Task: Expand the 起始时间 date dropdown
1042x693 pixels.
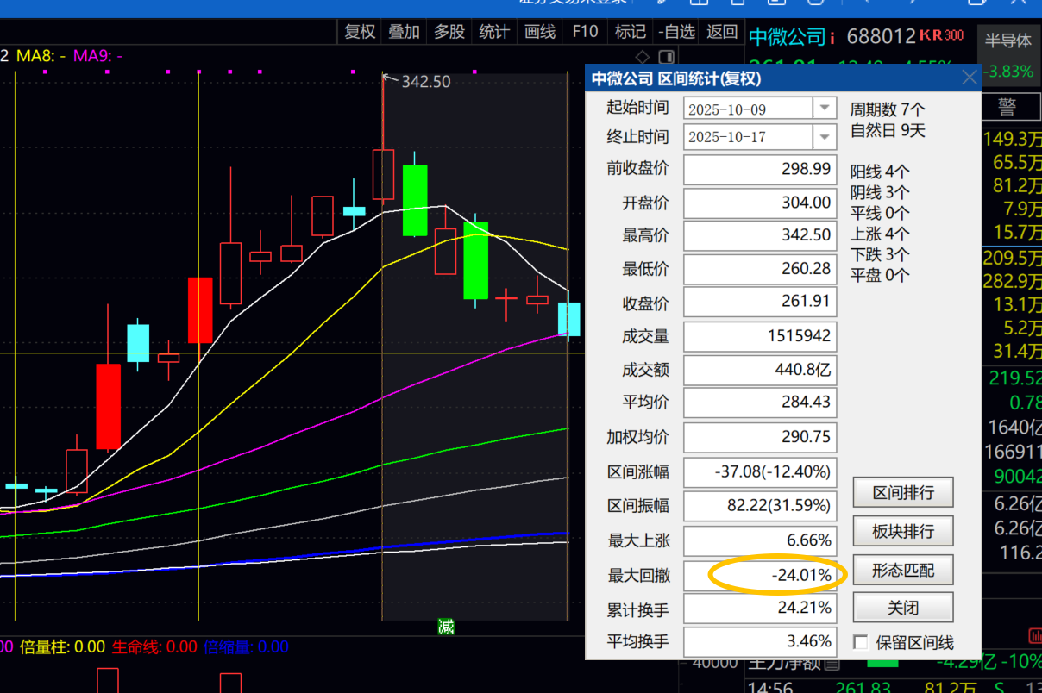Action: pos(825,109)
